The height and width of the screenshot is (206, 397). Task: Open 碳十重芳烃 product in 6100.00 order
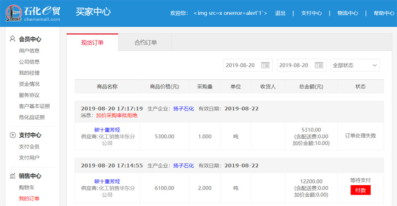107,181
